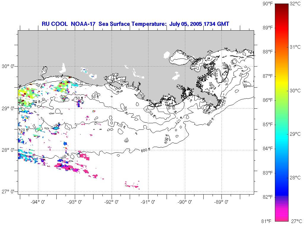Screen dimensions: 304x226
Task: Click the 32°C colorbar label
Action: 295,4
